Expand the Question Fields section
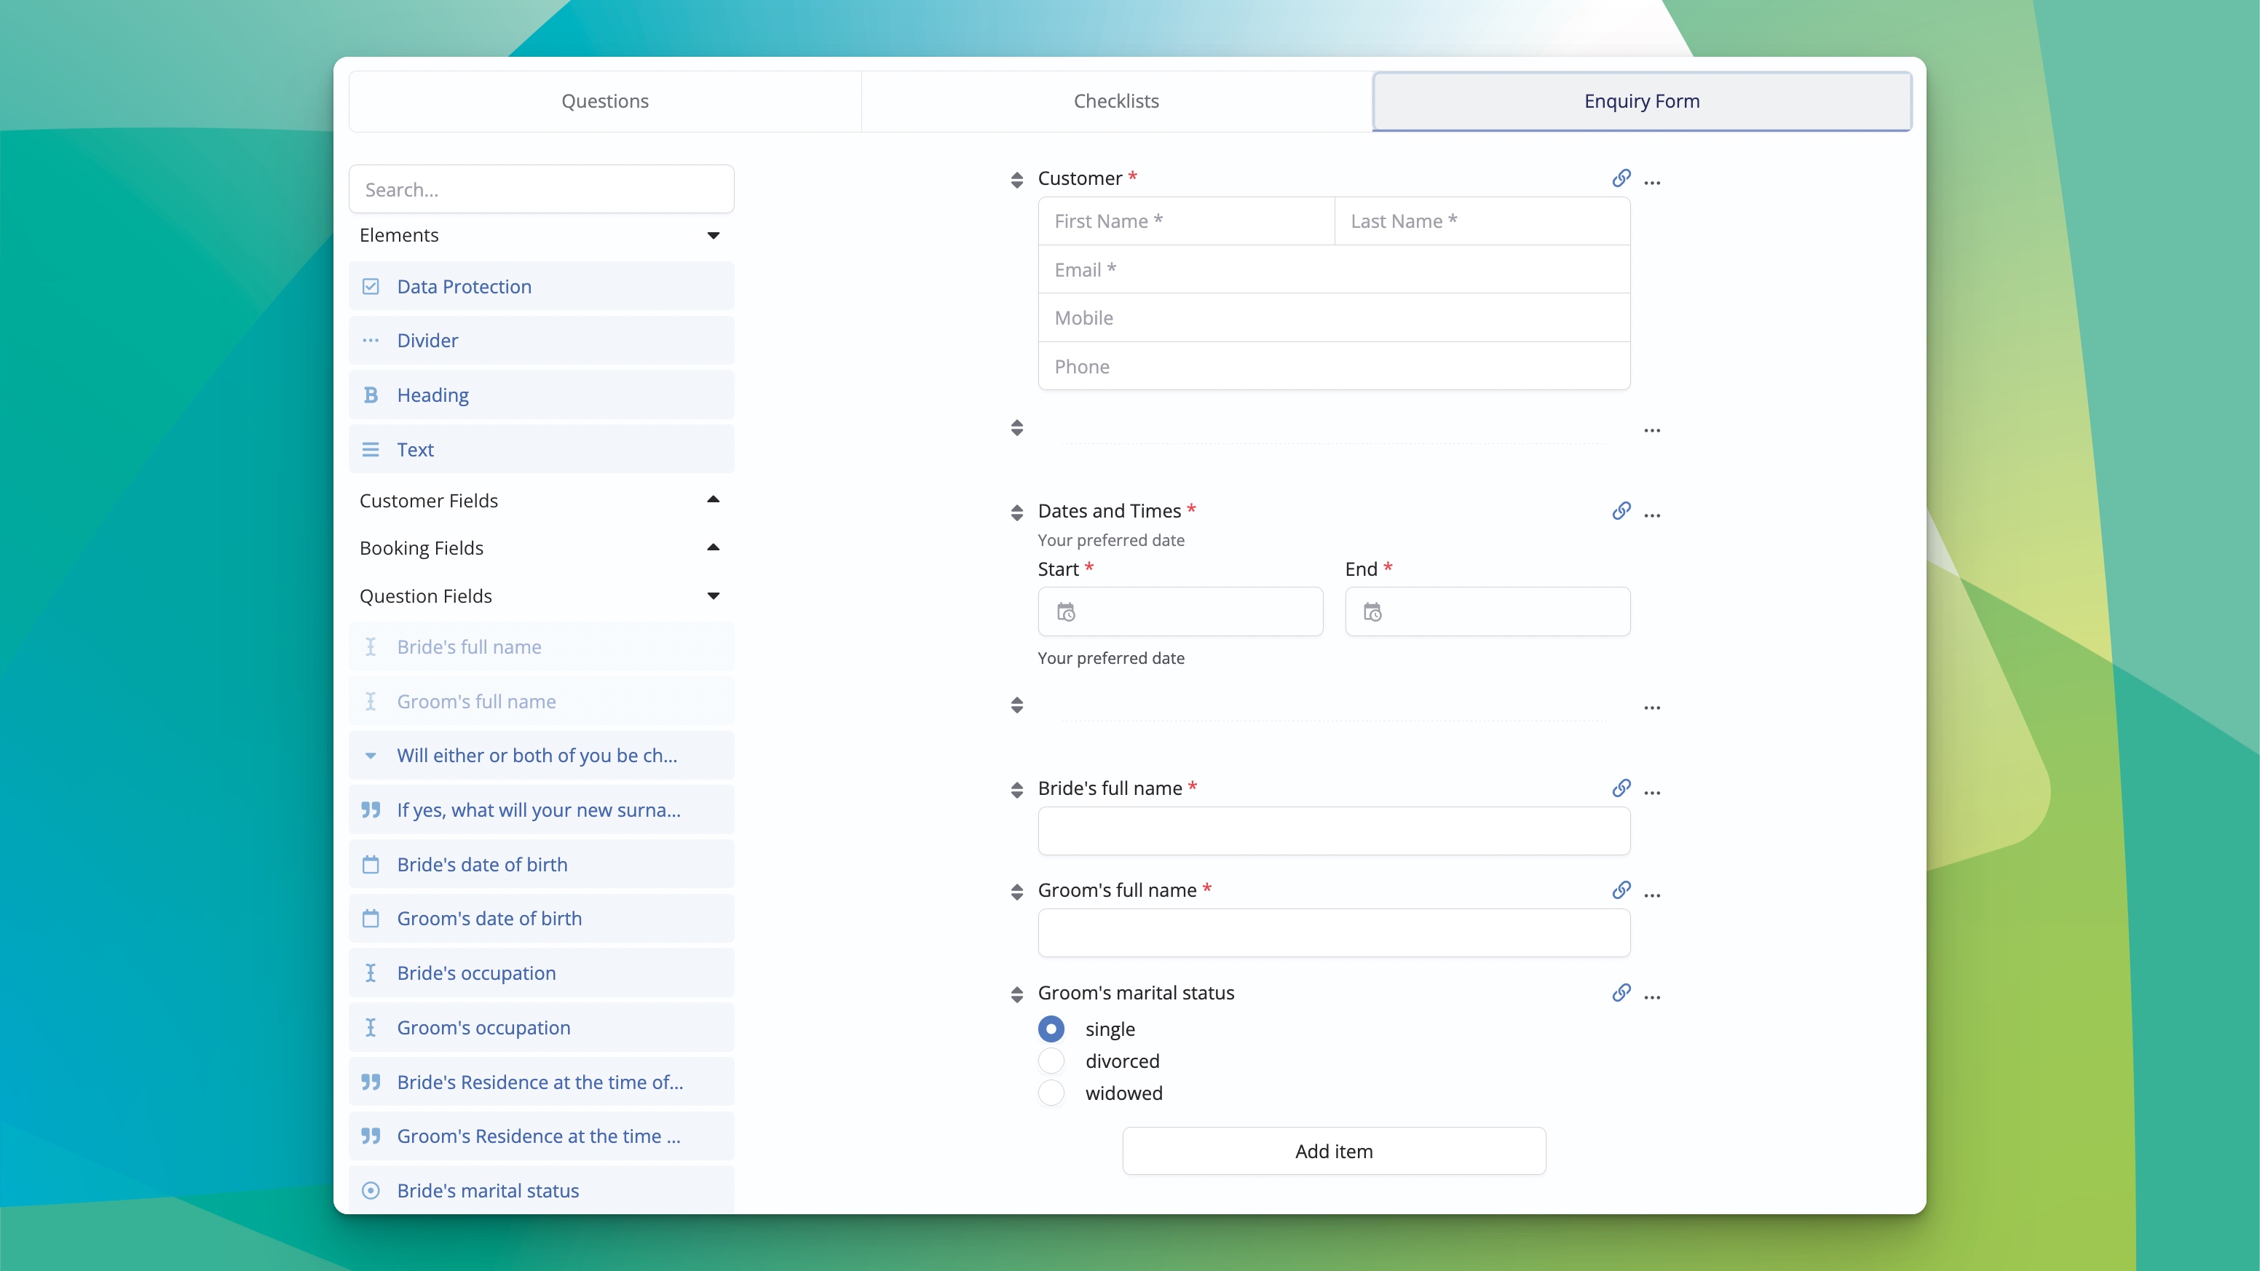Viewport: 2260px width, 1271px height. [x=712, y=595]
